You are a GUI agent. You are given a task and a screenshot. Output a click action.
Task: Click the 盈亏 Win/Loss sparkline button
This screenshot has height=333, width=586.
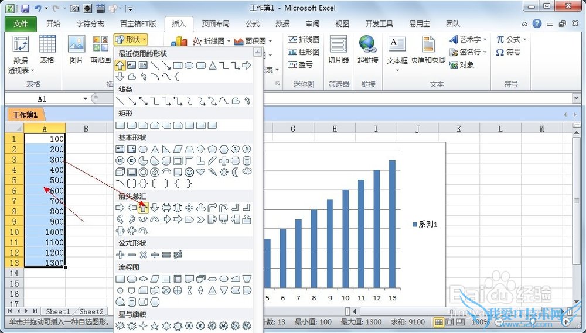(301, 64)
